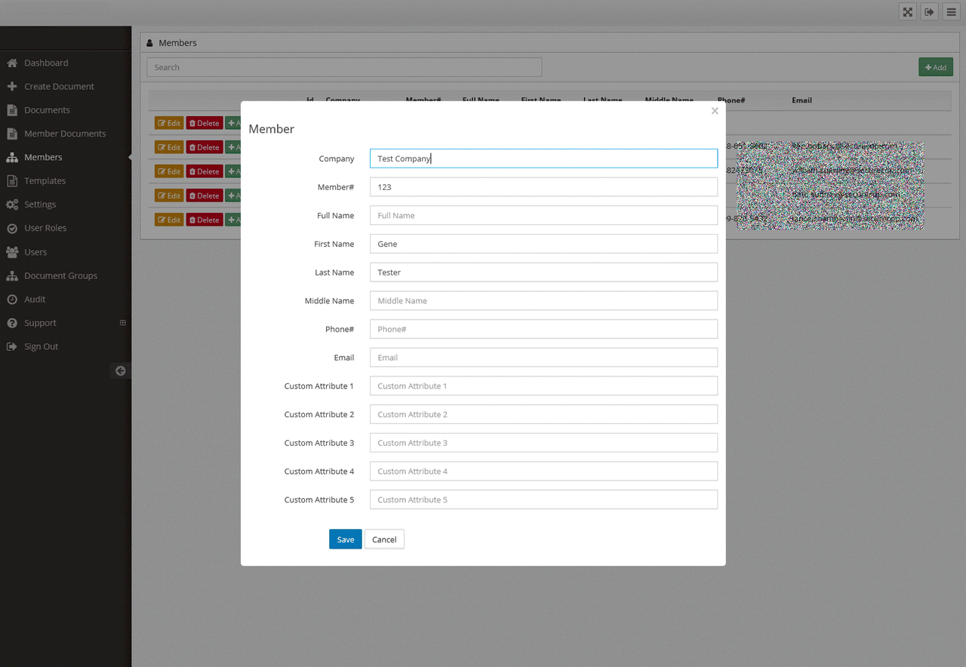Click the Search box on Members page
This screenshot has height=667, width=966.
coord(344,67)
